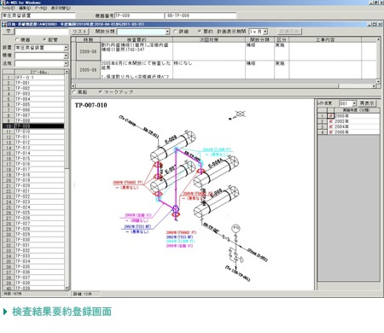The width and height of the screenshot is (384, 333).
Task: Open the ファイル menu
Action: point(8,9)
